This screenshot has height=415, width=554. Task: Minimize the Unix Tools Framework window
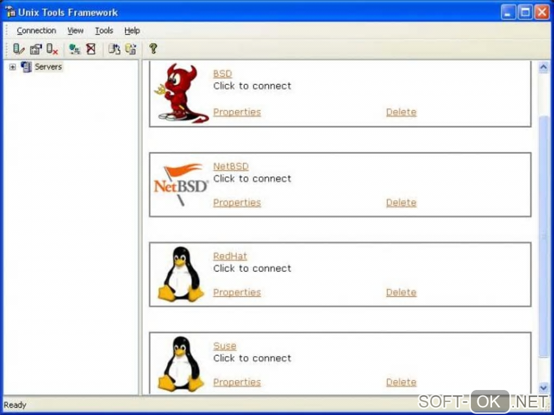[508, 12]
